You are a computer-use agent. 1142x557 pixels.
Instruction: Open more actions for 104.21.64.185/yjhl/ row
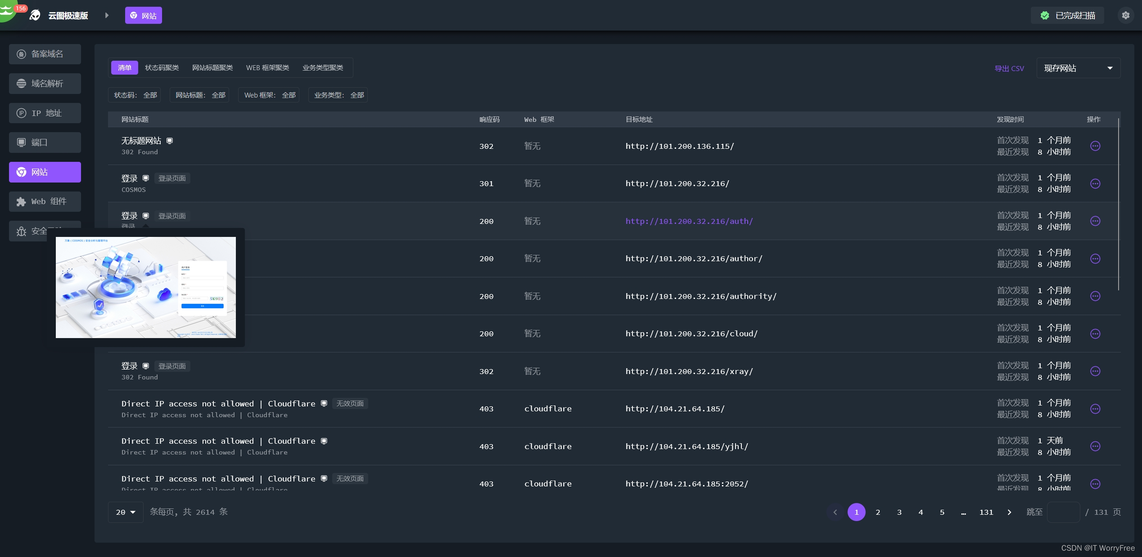[x=1095, y=446]
